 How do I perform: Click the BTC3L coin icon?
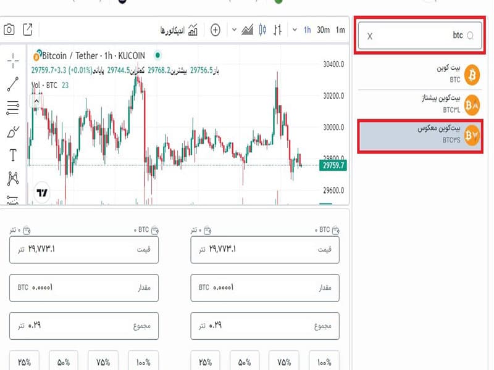(472, 105)
